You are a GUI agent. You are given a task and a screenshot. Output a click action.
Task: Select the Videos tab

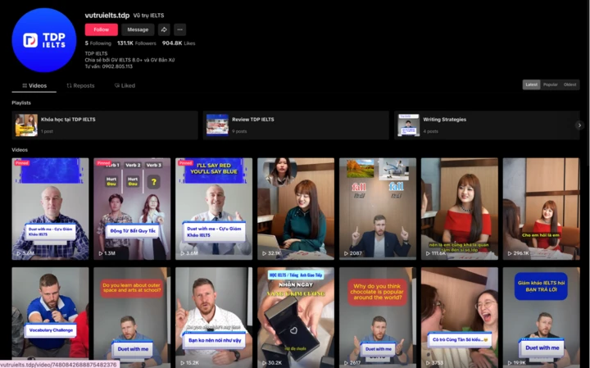click(x=34, y=85)
